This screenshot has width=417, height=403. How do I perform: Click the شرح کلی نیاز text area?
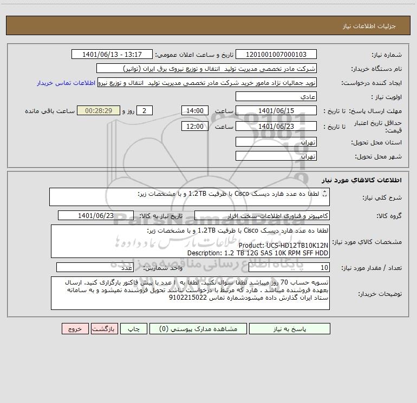pos(190,197)
